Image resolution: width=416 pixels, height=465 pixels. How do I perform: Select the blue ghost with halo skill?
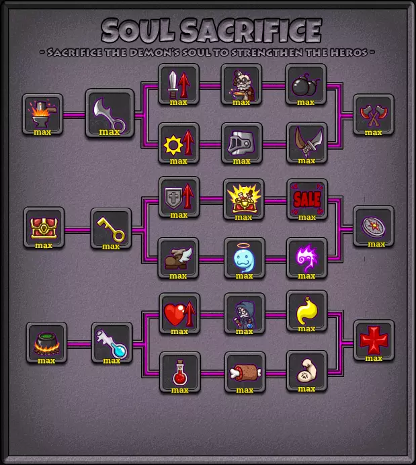245,258
